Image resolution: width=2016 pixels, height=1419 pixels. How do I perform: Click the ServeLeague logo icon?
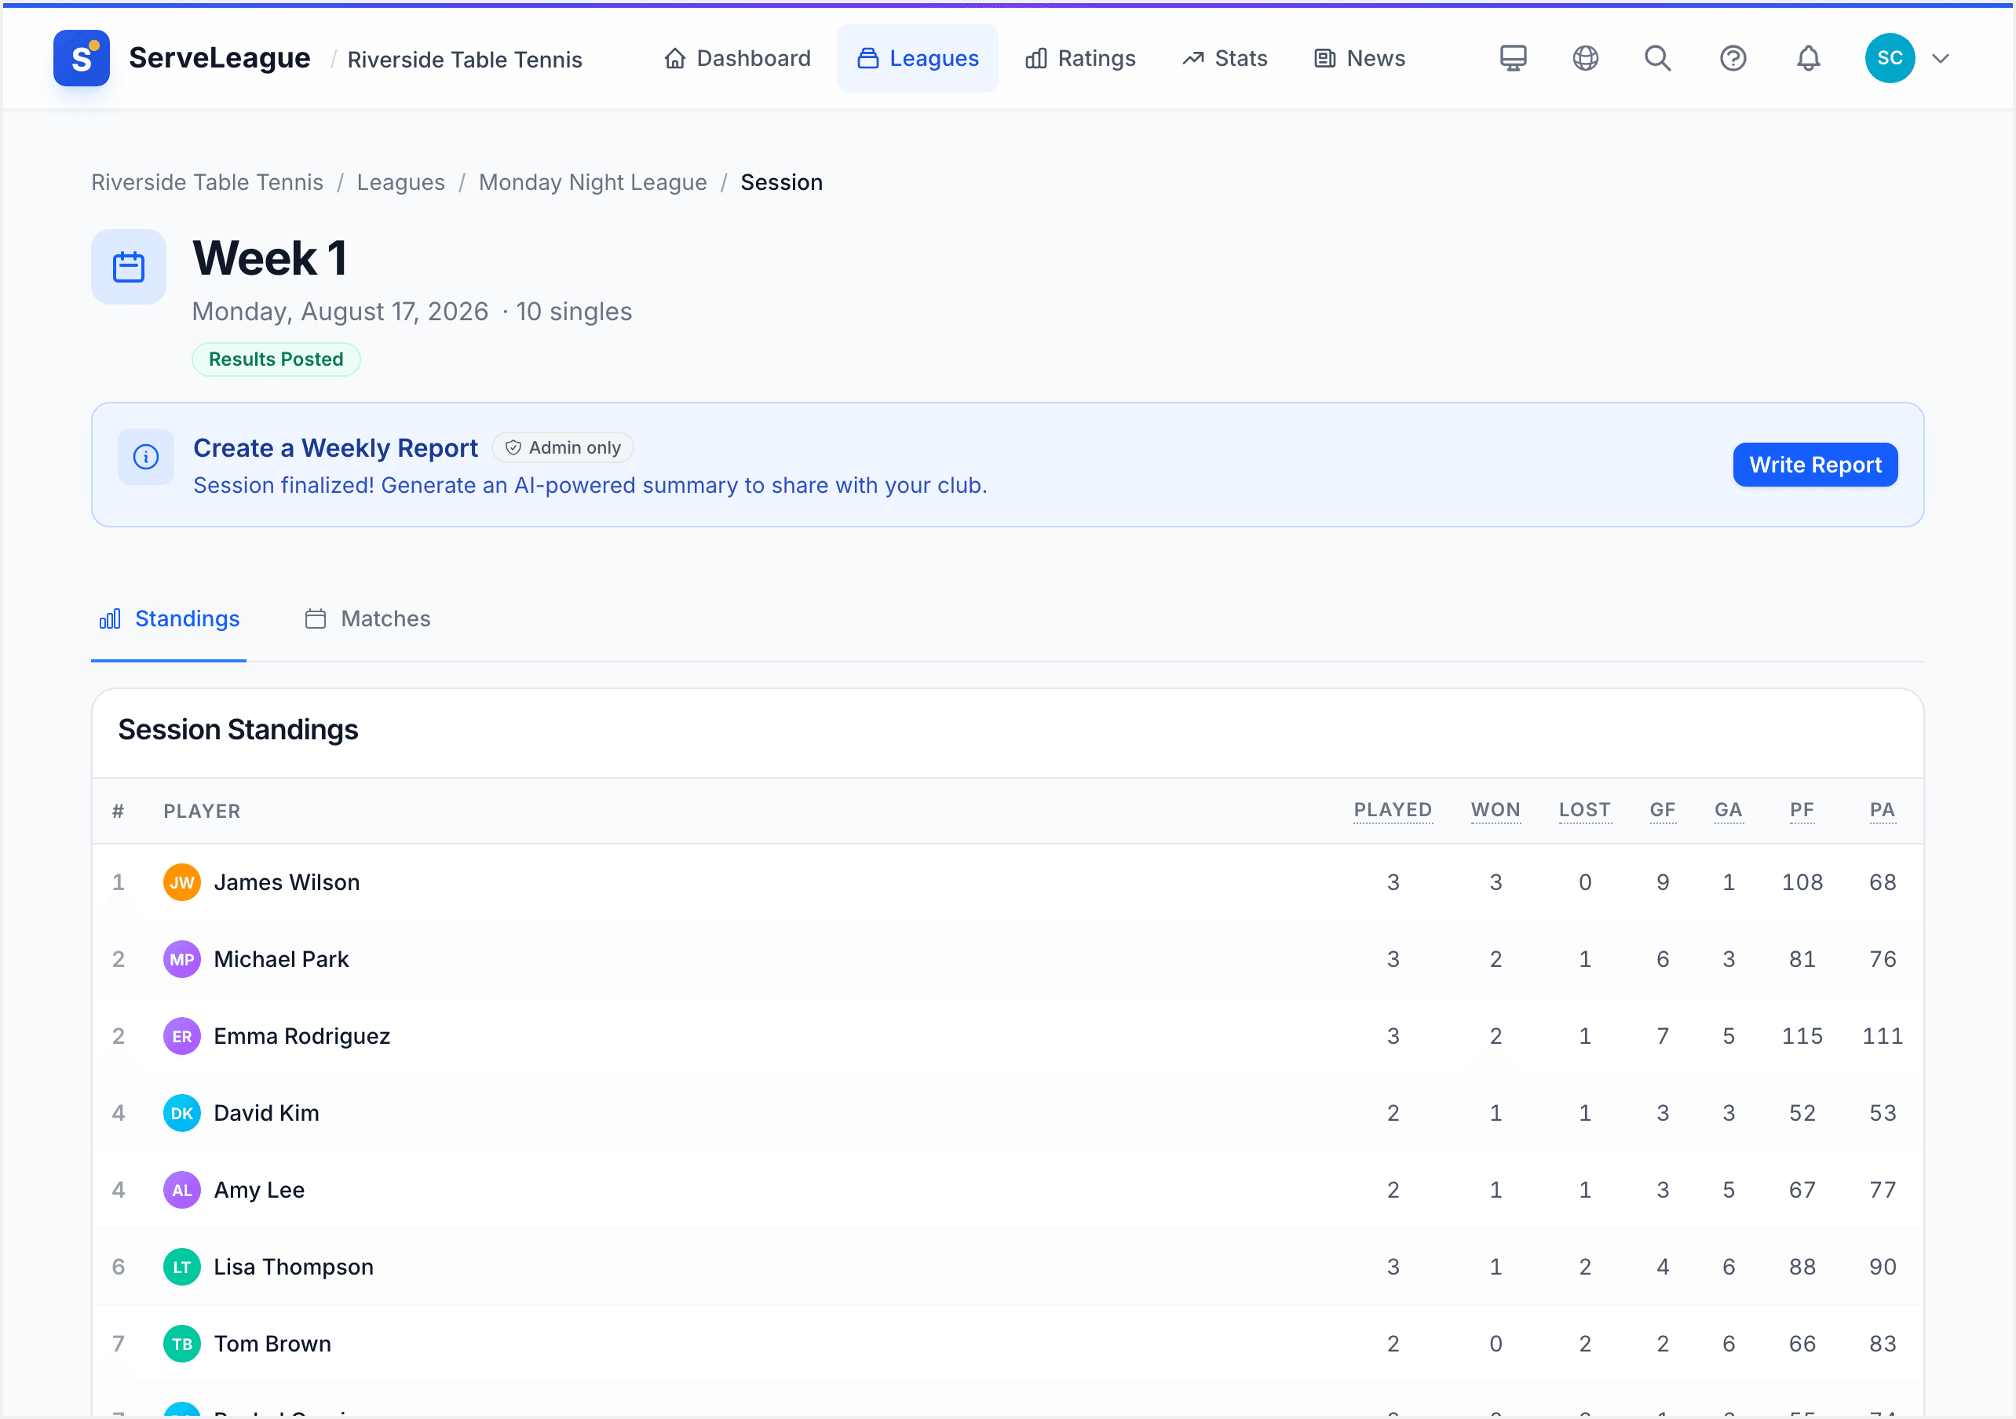click(81, 58)
